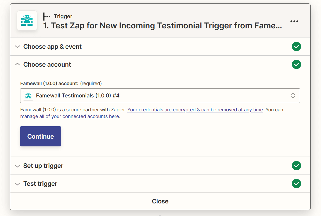Click green checkmark for Set up trigger
The height and width of the screenshot is (216, 321).
(296, 166)
